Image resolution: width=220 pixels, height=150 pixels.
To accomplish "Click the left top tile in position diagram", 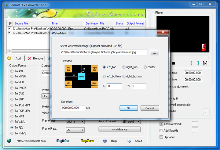I will pos(68,69).
